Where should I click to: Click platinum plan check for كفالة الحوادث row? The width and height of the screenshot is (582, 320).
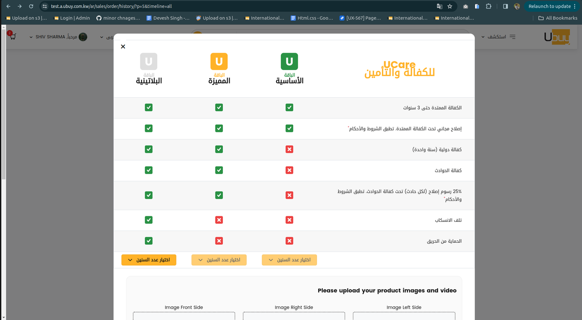(x=149, y=170)
